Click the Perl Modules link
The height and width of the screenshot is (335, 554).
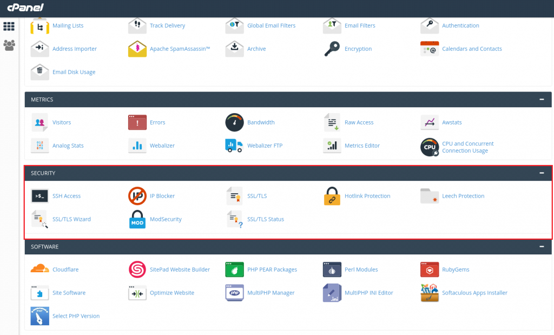361,270
